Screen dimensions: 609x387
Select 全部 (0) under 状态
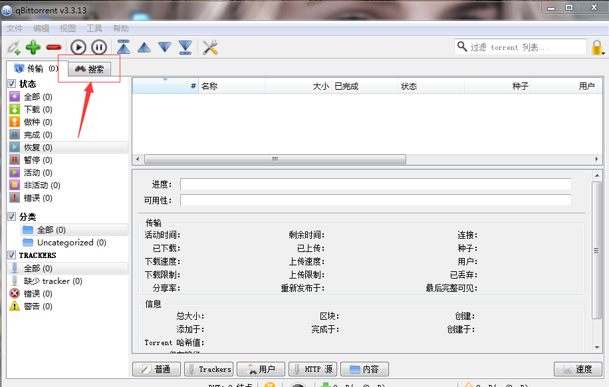(x=68, y=97)
